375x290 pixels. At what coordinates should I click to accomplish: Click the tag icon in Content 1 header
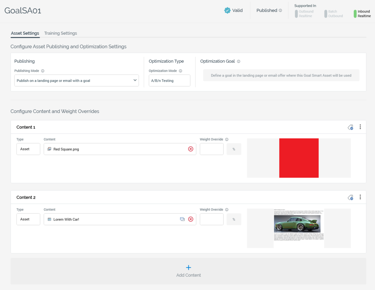[x=350, y=127]
